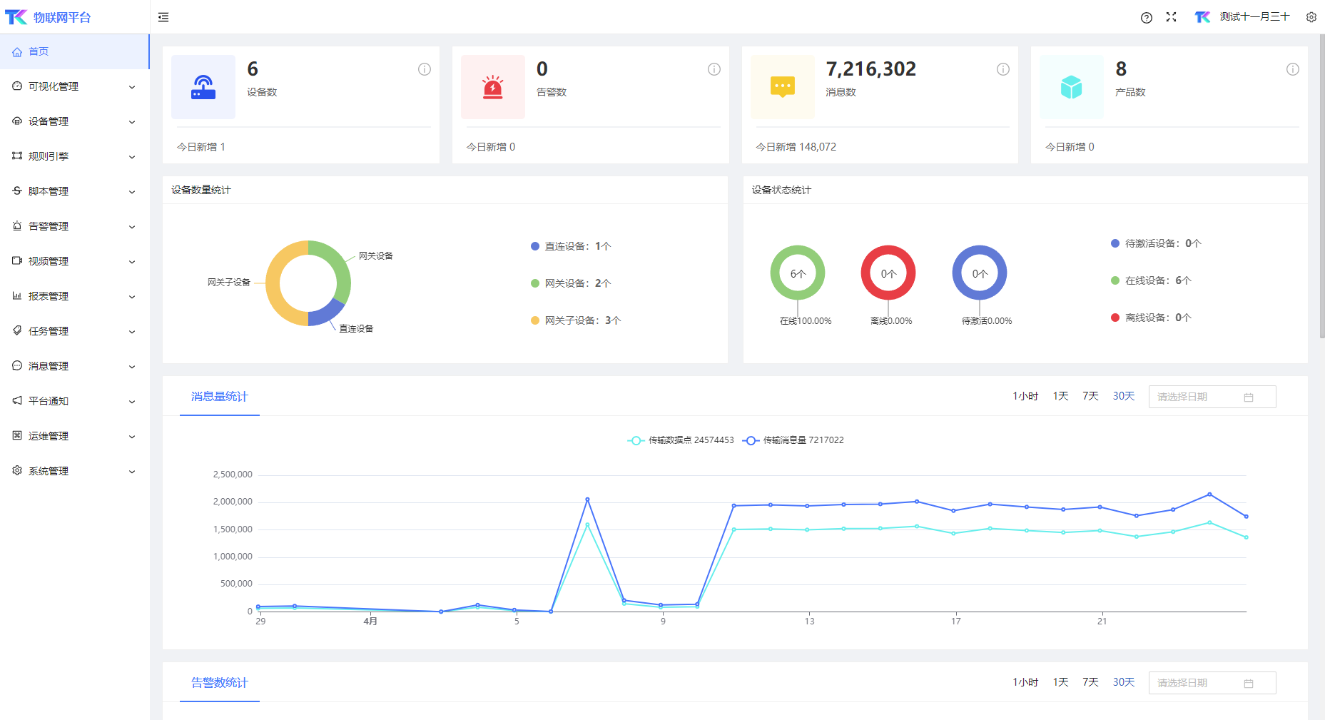The image size is (1325, 720).
Task: Click the info icon on the 产品数 card
Action: (x=1292, y=69)
